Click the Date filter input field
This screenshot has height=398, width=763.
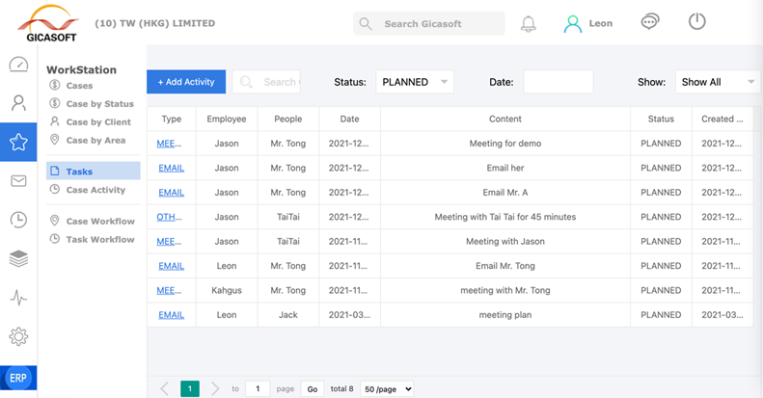558,82
